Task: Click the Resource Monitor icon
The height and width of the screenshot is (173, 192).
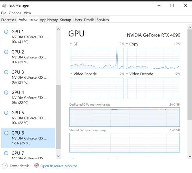Action: tap(36, 166)
